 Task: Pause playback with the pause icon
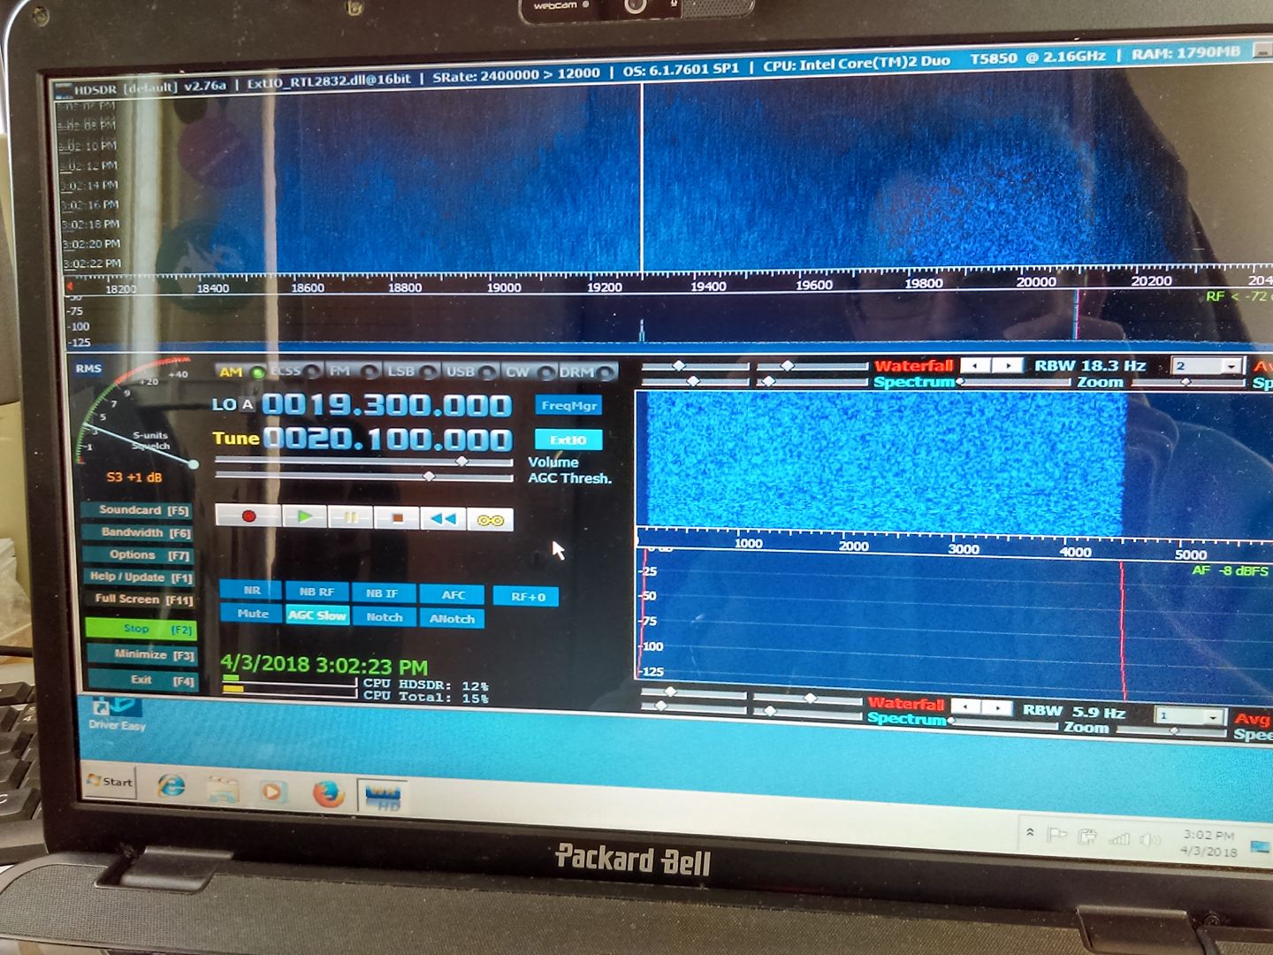[351, 517]
